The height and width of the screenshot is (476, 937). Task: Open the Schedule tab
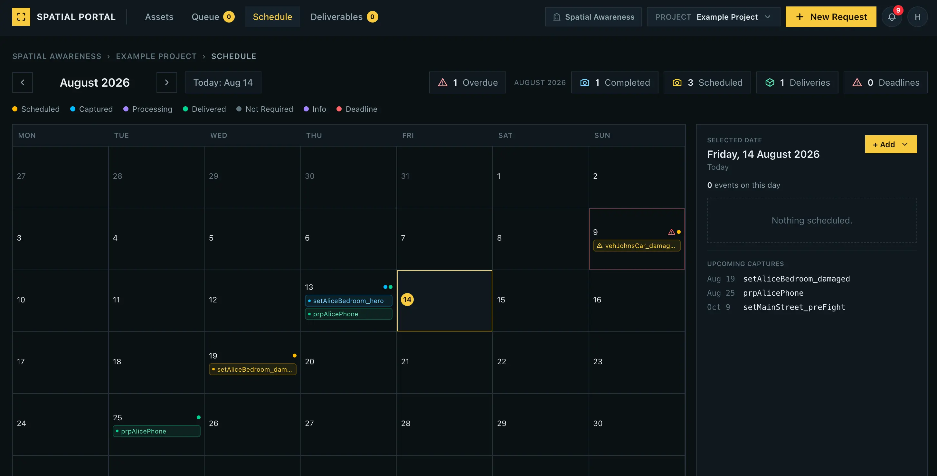point(272,17)
